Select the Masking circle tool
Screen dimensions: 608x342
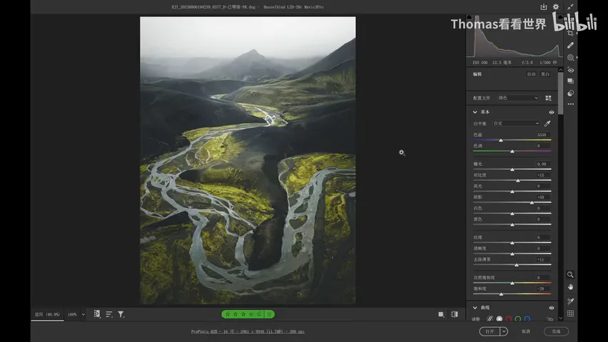(570, 57)
